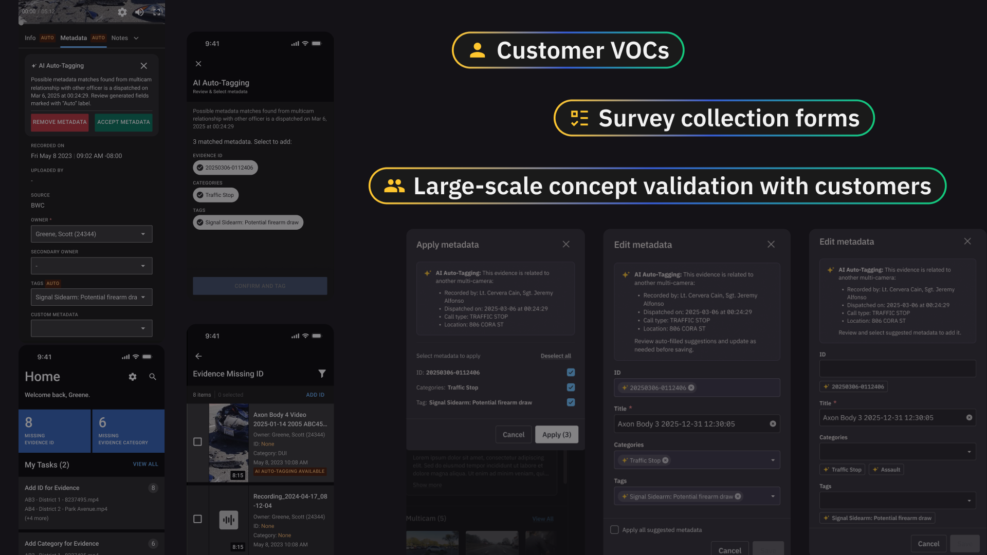987x555 pixels.
Task: Open the Owner dropdown
Action: pyautogui.click(x=143, y=234)
